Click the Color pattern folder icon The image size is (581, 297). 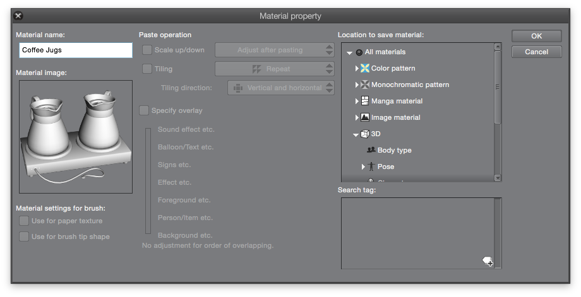[x=365, y=68]
